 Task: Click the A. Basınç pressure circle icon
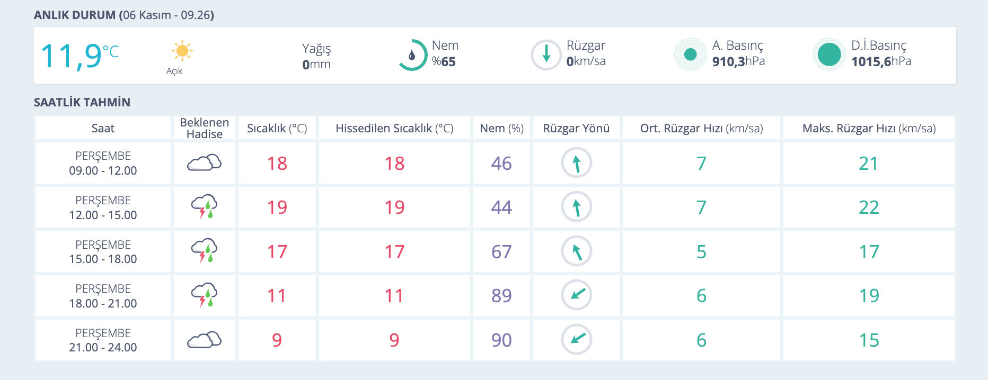click(x=690, y=53)
